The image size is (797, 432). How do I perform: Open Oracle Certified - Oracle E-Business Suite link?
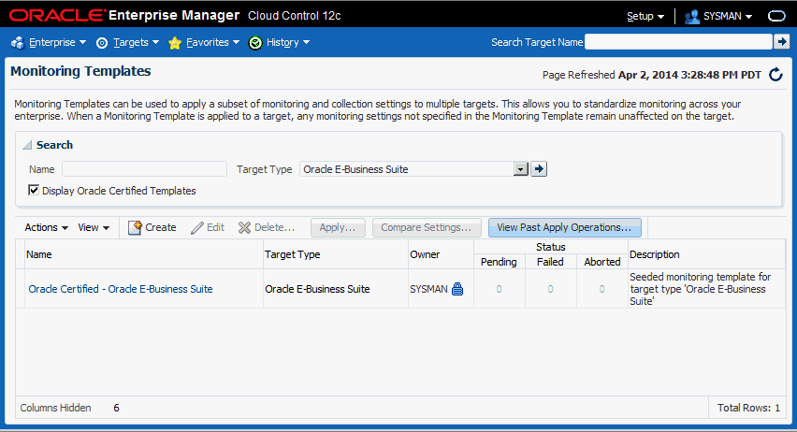pyautogui.click(x=121, y=289)
